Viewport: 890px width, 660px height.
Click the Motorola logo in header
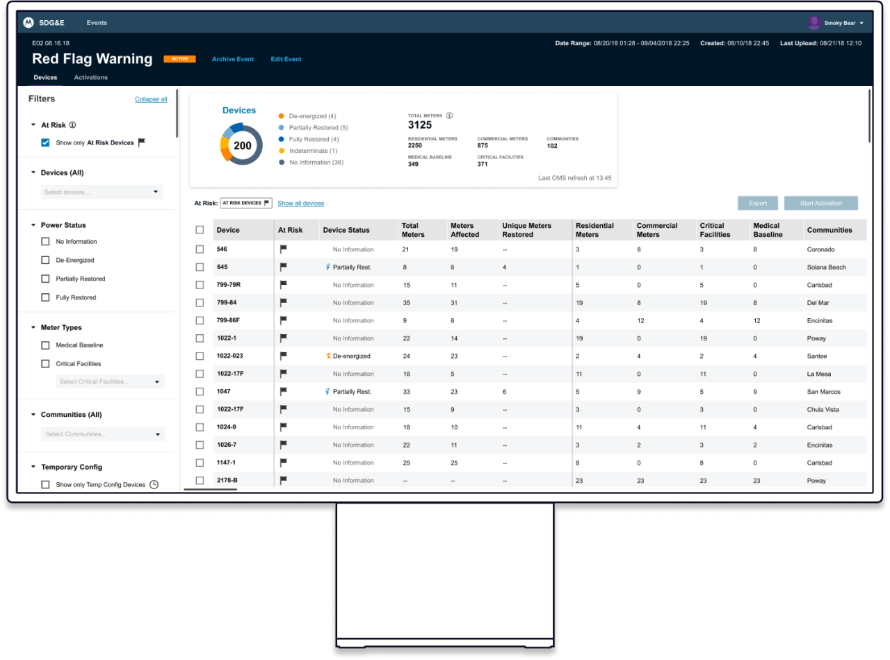click(x=29, y=23)
